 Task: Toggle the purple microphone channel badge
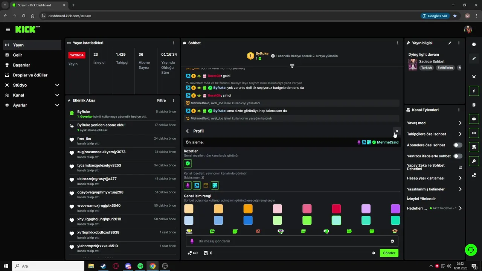point(188,185)
